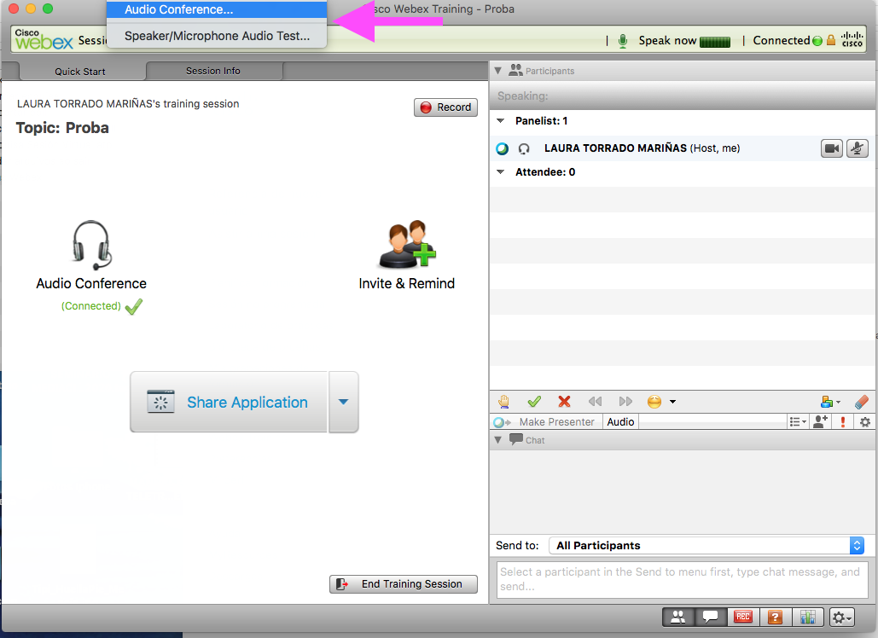Click the green checkmark Yes feedback icon
Image resolution: width=878 pixels, height=638 pixels.
point(534,402)
